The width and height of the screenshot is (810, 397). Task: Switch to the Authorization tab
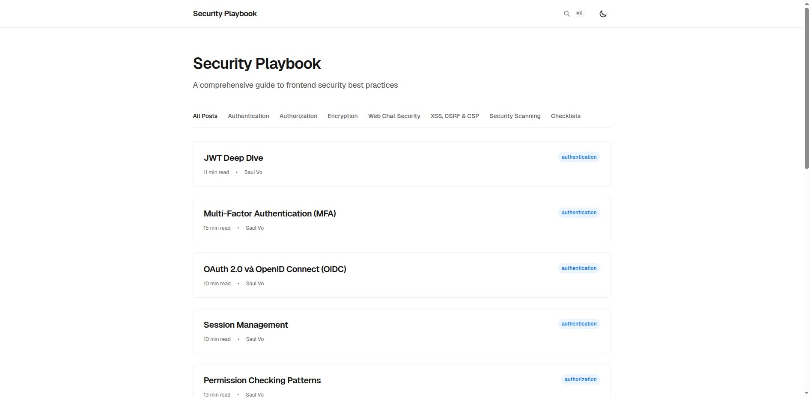(x=298, y=116)
